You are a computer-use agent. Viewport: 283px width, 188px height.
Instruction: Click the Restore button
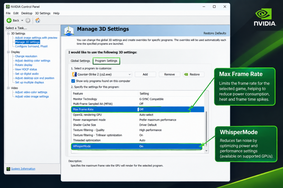(194, 74)
